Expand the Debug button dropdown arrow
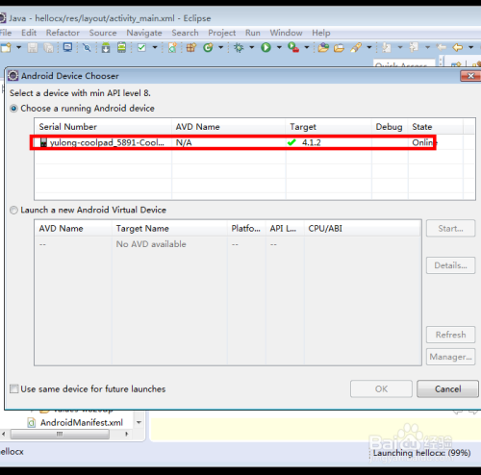This screenshot has width=481, height=475. click(x=252, y=47)
